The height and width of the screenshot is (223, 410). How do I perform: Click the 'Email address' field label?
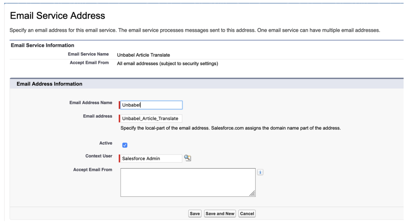(x=98, y=116)
